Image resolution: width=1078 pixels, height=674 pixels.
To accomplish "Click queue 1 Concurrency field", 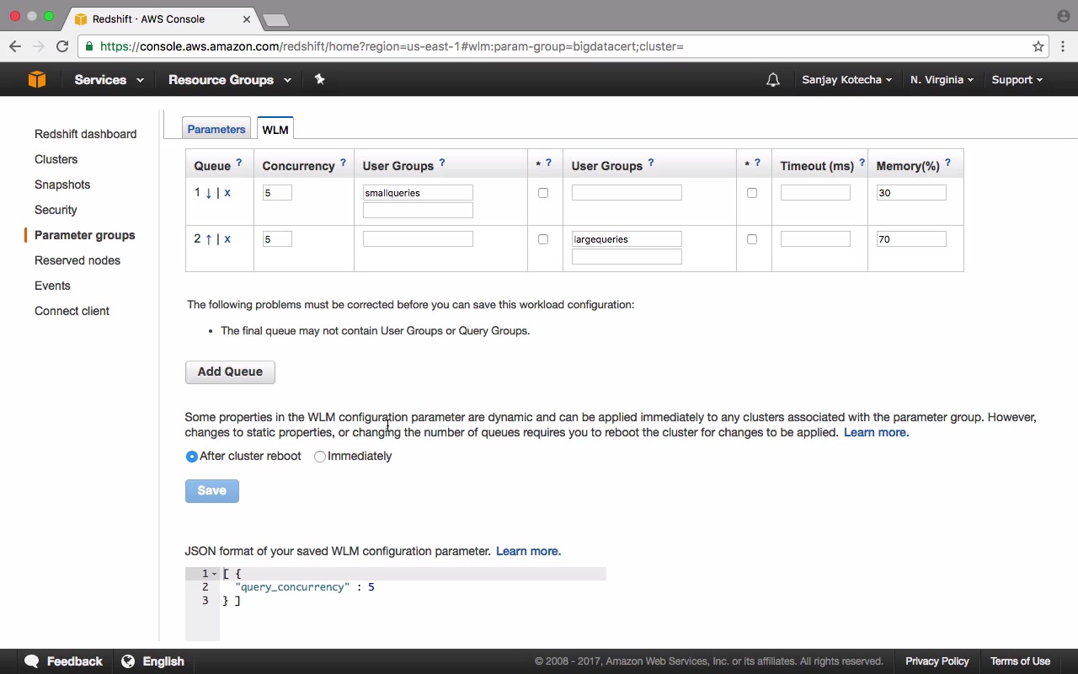I will pos(277,193).
